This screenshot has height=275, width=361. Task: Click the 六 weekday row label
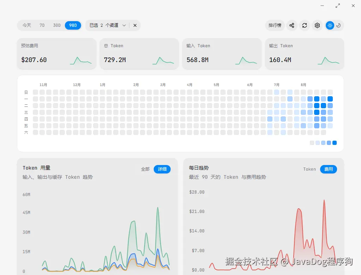tap(26, 133)
